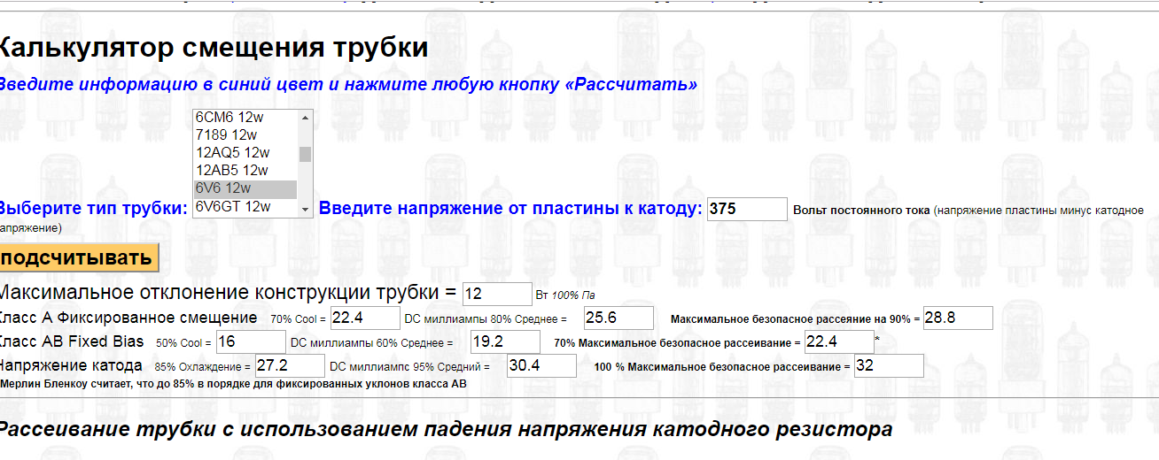
Task: Click the text «Вольт постоянного тока»
Action: 861,211
